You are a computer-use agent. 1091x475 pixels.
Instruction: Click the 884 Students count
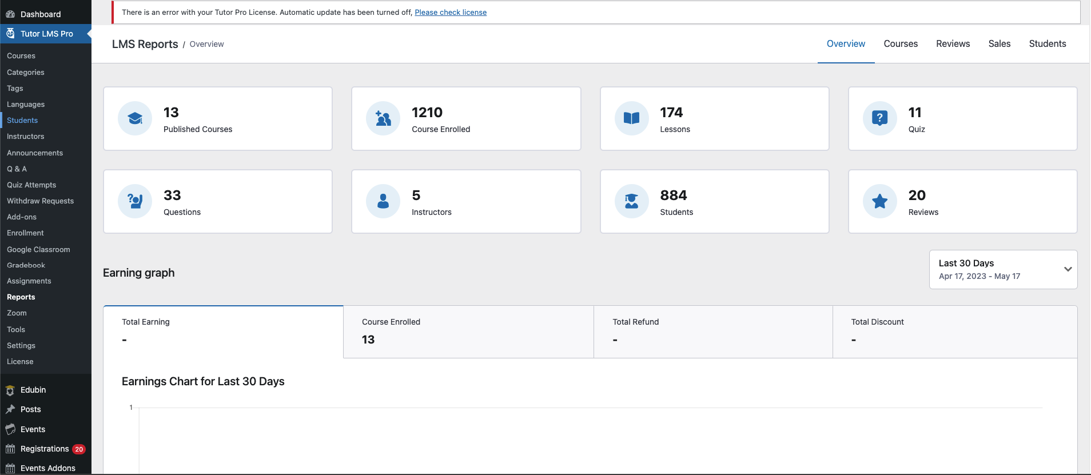click(674, 195)
